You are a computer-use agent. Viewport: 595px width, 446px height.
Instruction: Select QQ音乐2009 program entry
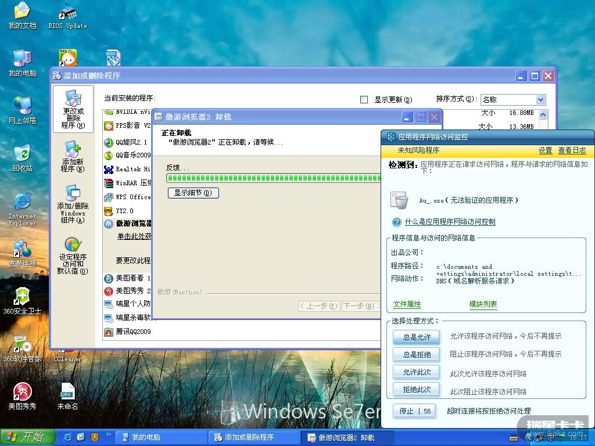(x=127, y=156)
